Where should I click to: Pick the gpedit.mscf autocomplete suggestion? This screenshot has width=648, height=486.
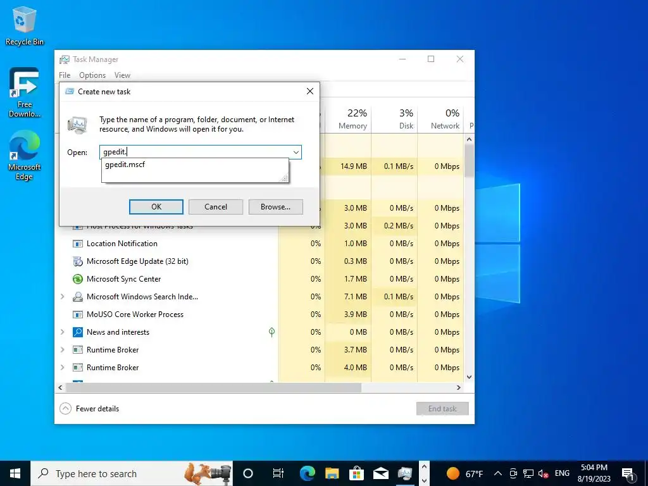click(x=195, y=165)
